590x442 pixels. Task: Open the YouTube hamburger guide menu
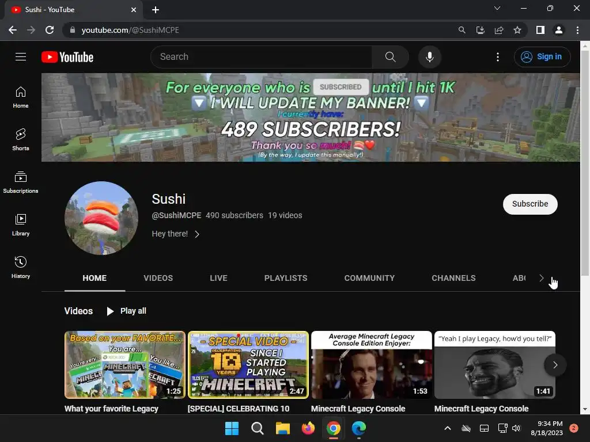pyautogui.click(x=21, y=57)
